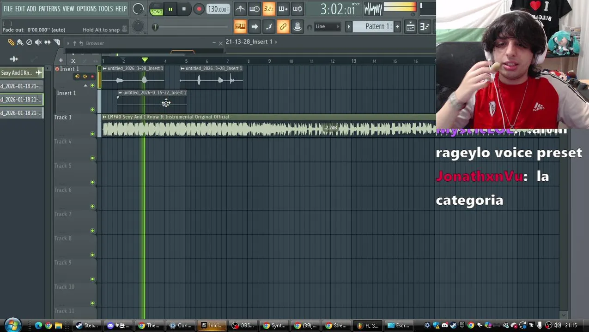This screenshot has height=332, width=589.
Task: Select the playlist slice tool
Action: (57, 42)
